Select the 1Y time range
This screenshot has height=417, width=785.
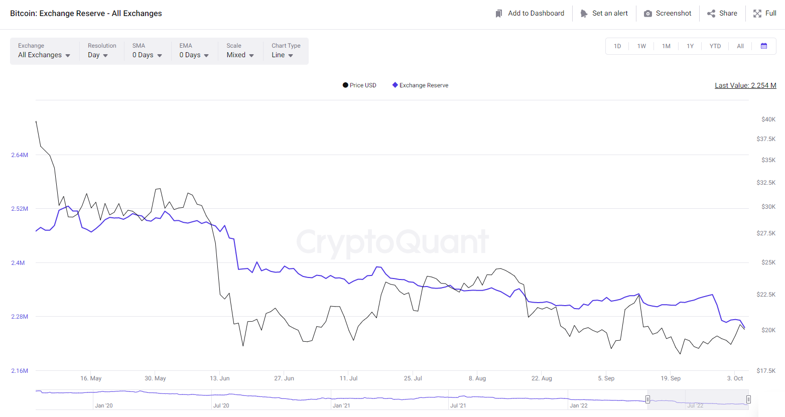(690, 46)
